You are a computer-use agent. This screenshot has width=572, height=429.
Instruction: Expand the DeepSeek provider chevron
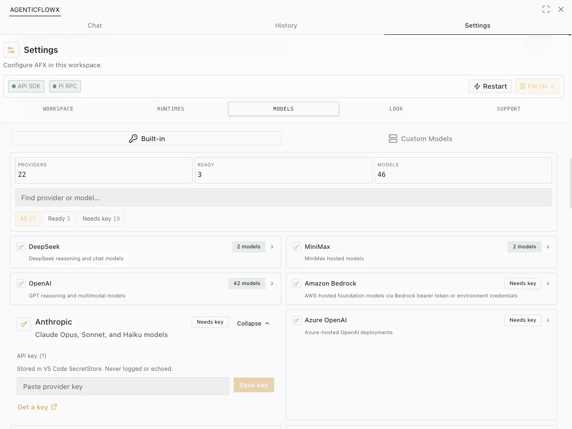click(x=272, y=247)
